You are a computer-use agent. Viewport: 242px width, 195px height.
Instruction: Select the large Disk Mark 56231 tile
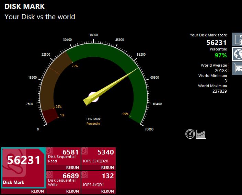pos(23,168)
